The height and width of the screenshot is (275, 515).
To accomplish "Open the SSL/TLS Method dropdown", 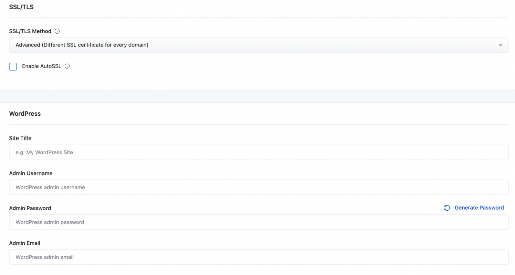I will pyautogui.click(x=259, y=45).
